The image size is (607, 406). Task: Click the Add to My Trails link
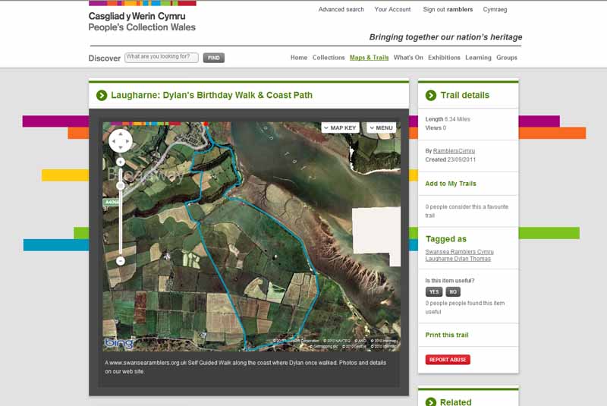coord(451,184)
